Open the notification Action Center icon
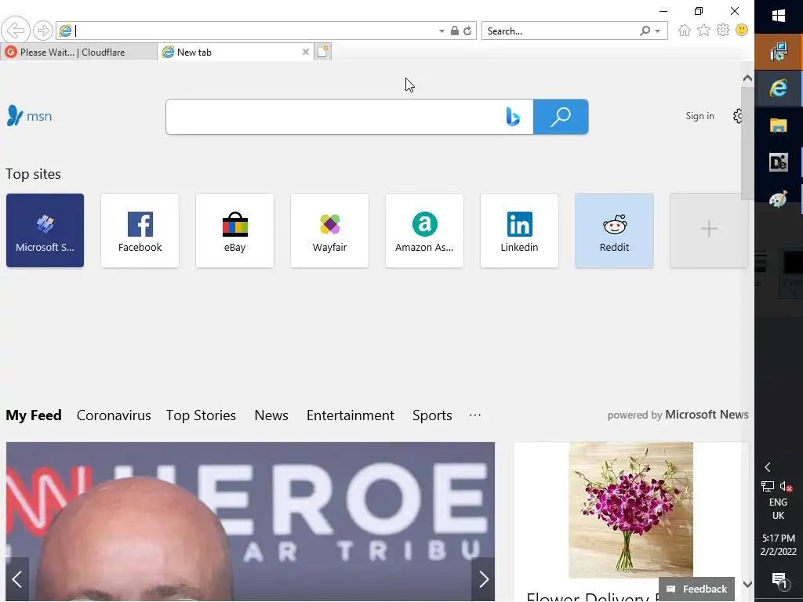The width and height of the screenshot is (803, 602). [779, 580]
